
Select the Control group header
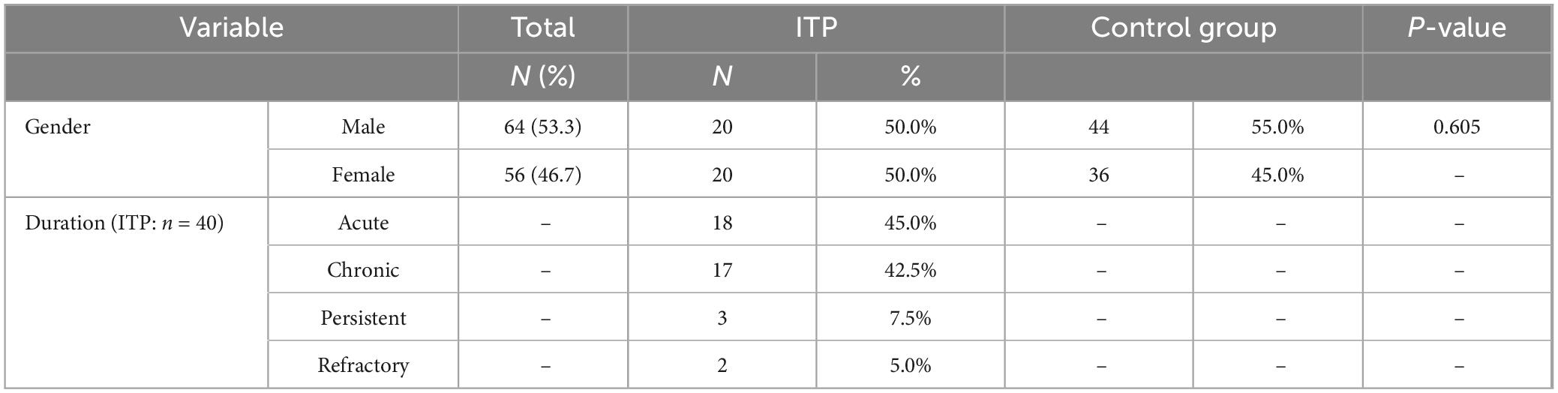(x=1183, y=28)
